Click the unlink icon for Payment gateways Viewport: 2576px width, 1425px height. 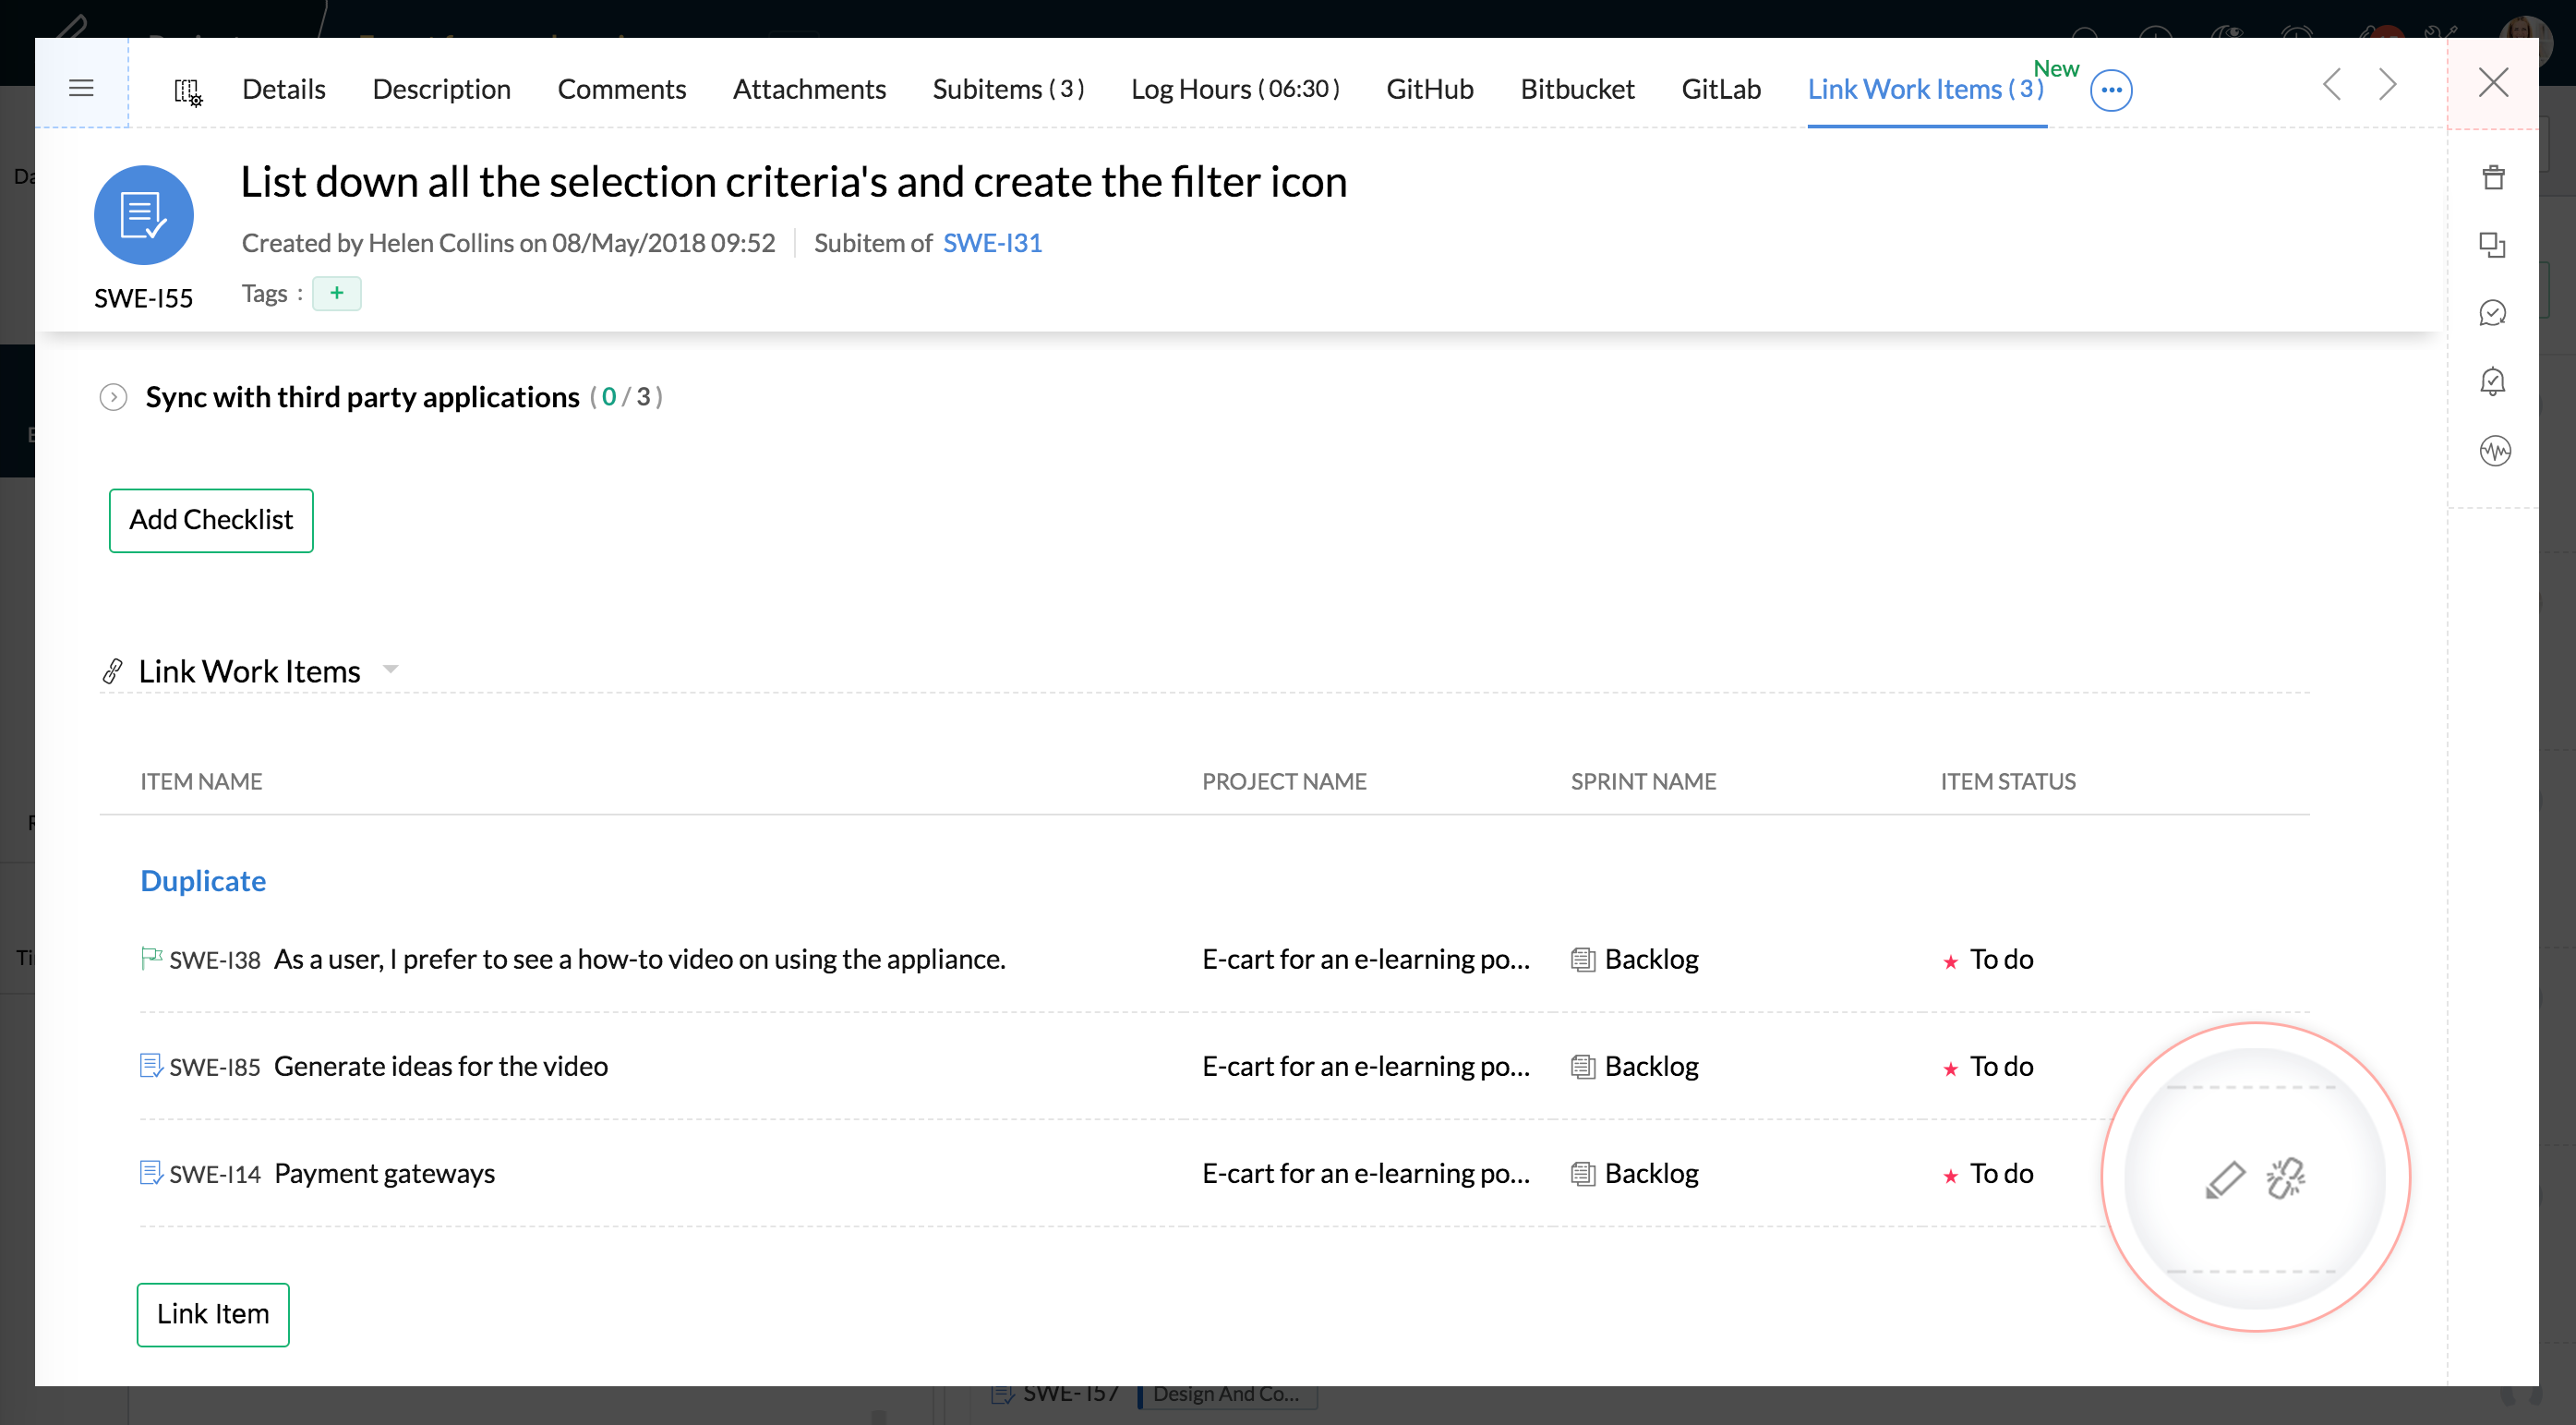click(2286, 1179)
